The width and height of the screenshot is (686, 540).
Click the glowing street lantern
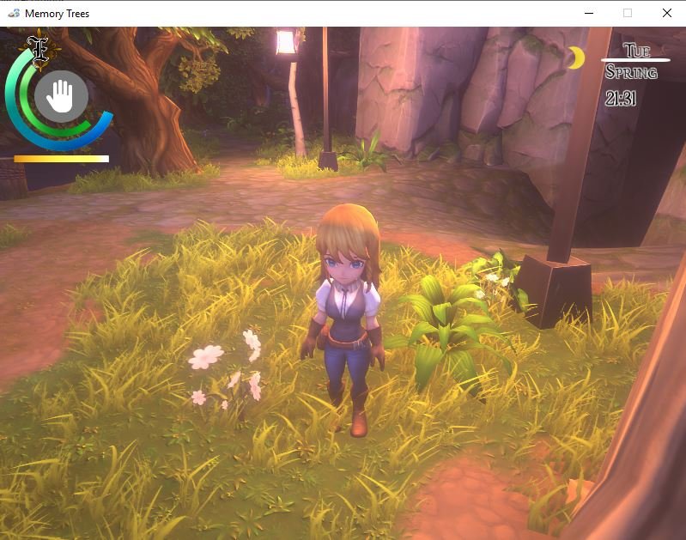click(287, 42)
